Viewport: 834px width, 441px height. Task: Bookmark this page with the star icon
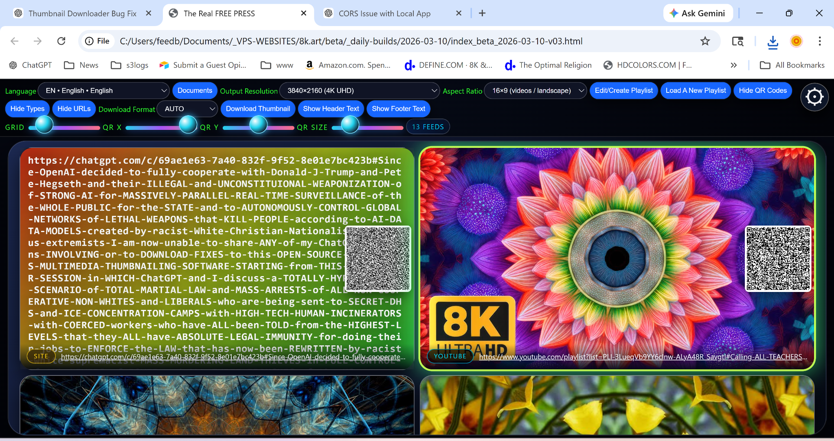click(705, 41)
